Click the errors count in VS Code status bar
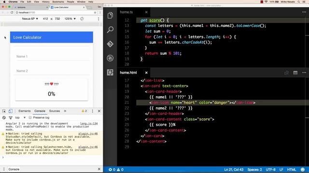This screenshot has width=309, height=173. coord(112,170)
